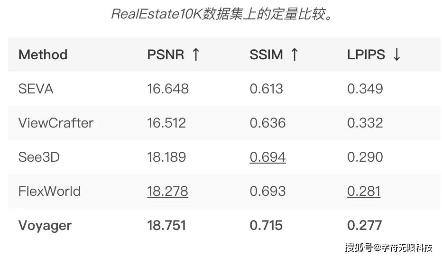Select the FlexWorld method row label
The width and height of the screenshot is (442, 257).
click(x=49, y=191)
